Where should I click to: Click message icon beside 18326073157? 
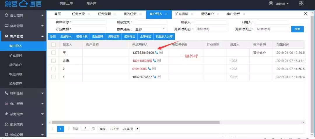point(159,77)
